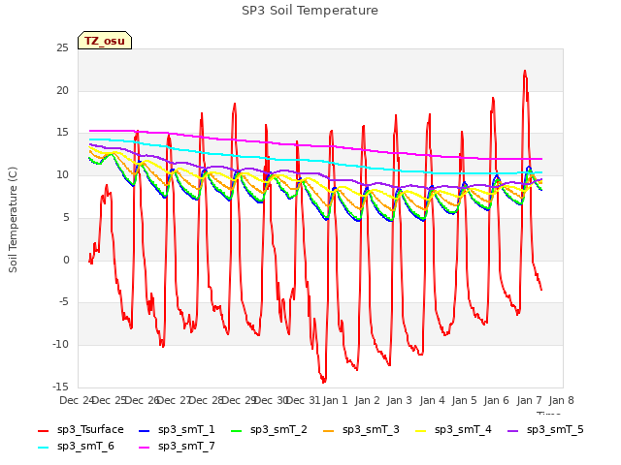Viewport: 621px width, 465px height.
Task: Toggle sp3_smT_4 legend entry
Action: click(453, 430)
